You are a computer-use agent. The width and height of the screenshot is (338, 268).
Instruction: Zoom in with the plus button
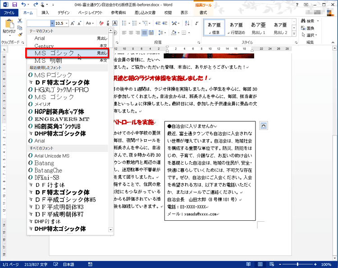(x=315, y=264)
